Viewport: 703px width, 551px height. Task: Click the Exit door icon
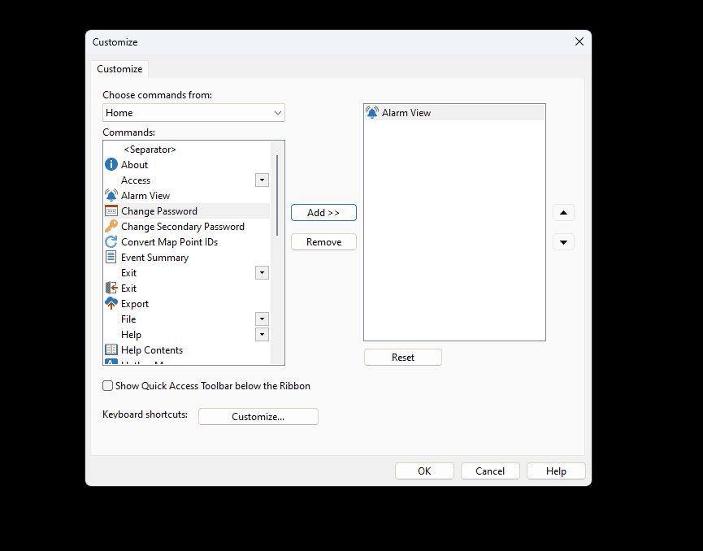111,288
